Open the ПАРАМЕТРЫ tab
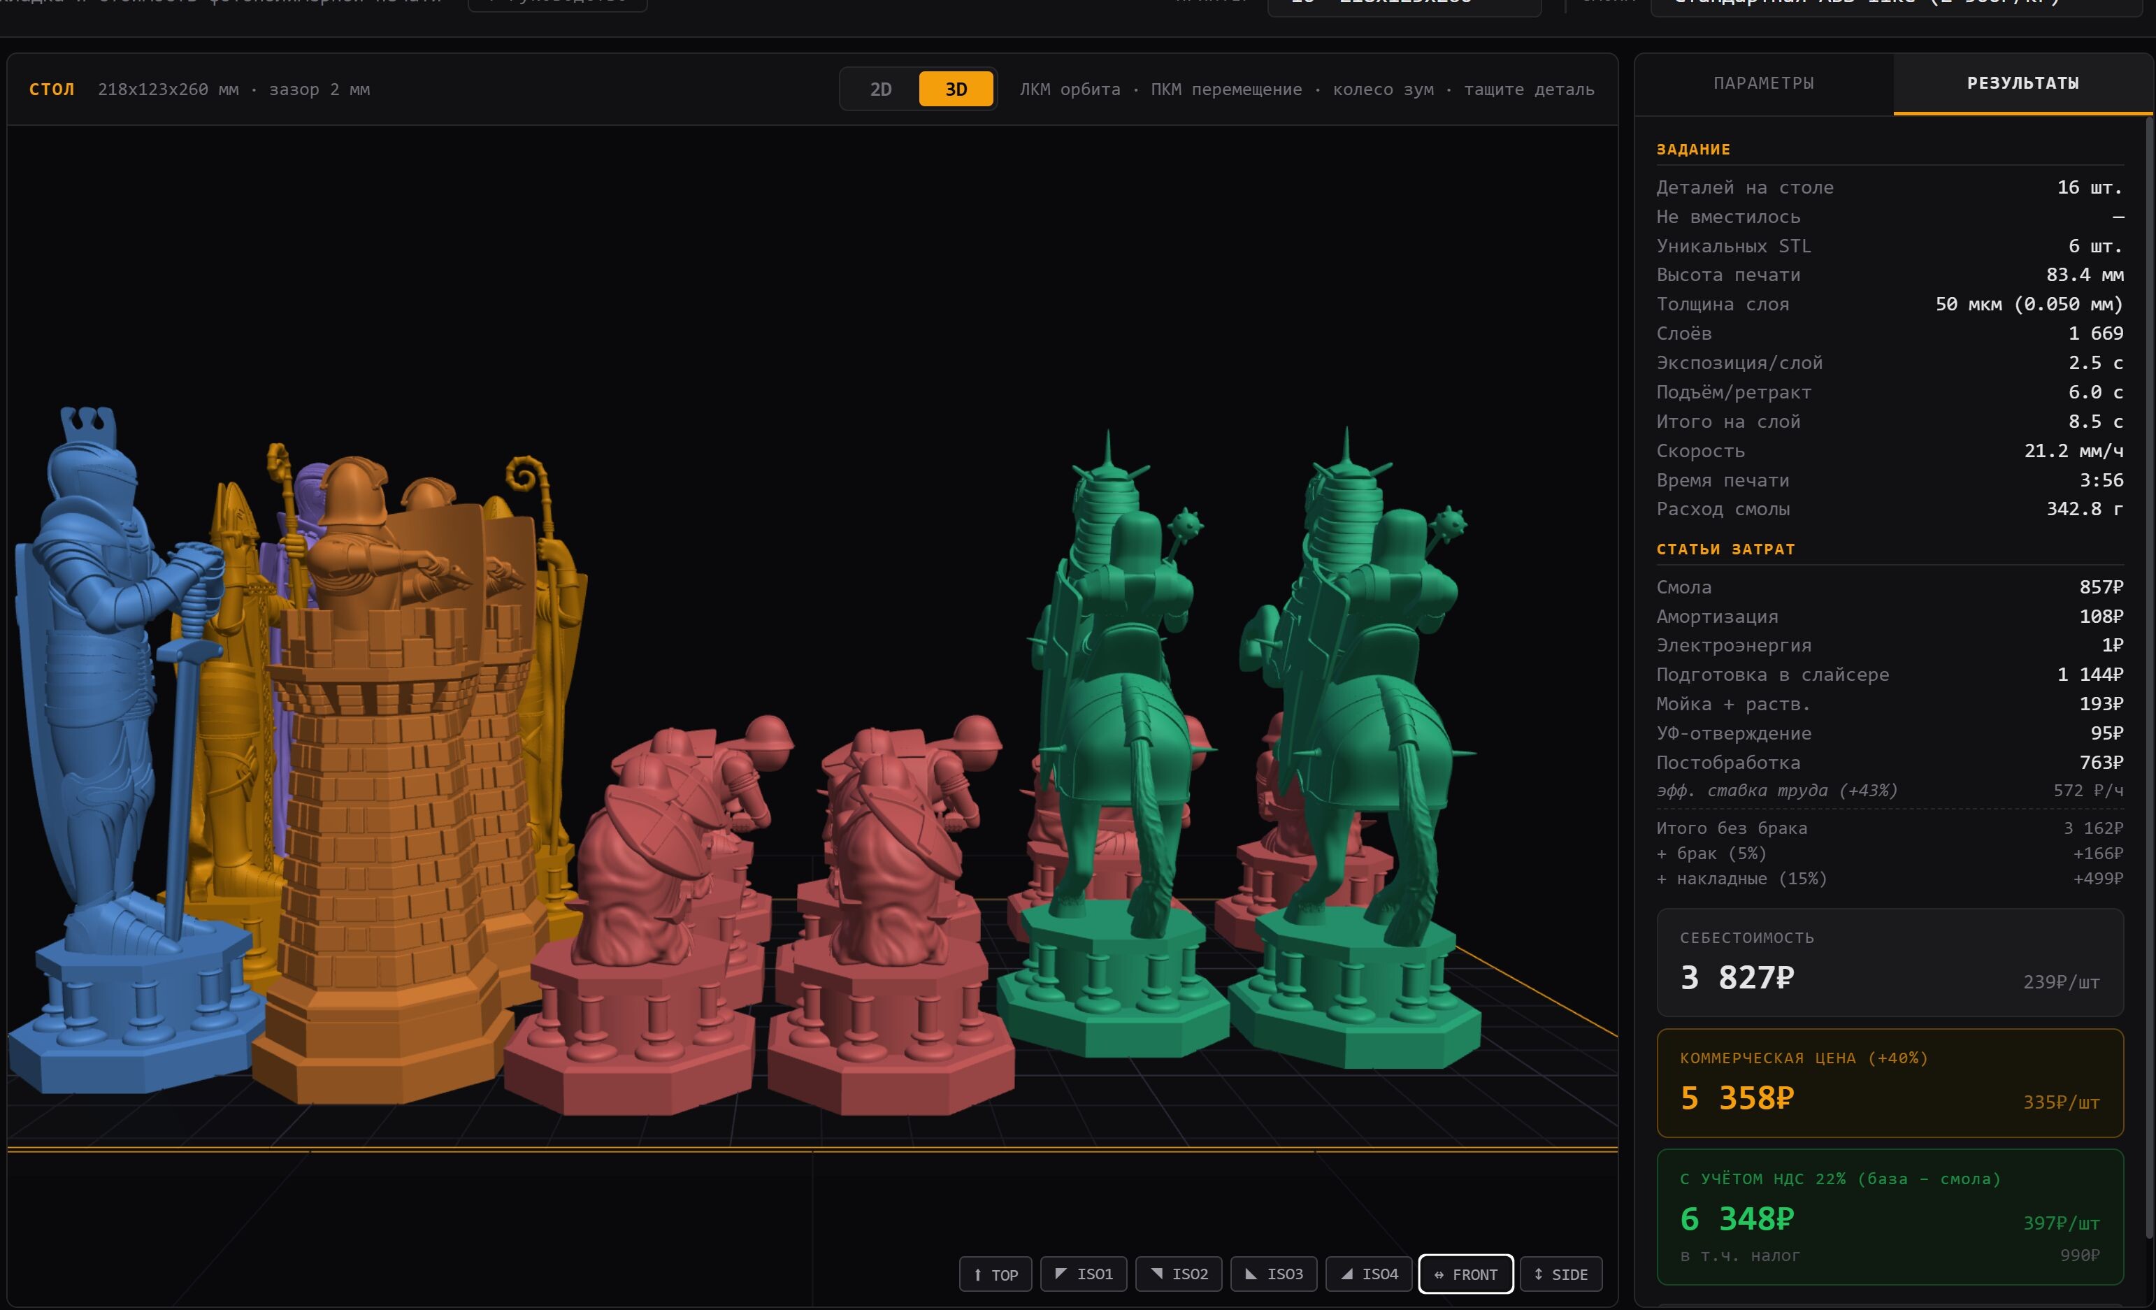Screen dimensions: 2156x1310 [x=1763, y=83]
